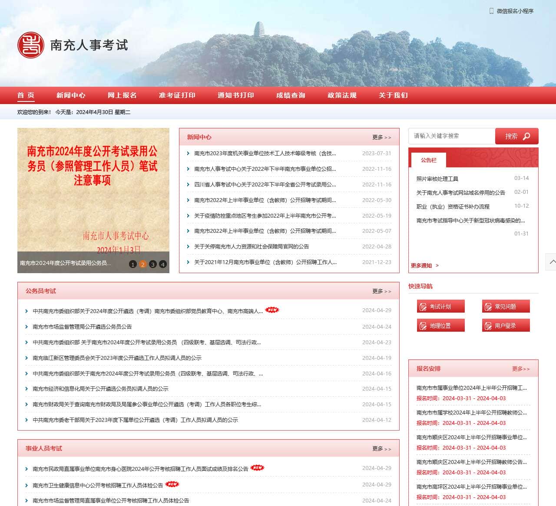Click the back-to-top arrow at right edge

551,262
